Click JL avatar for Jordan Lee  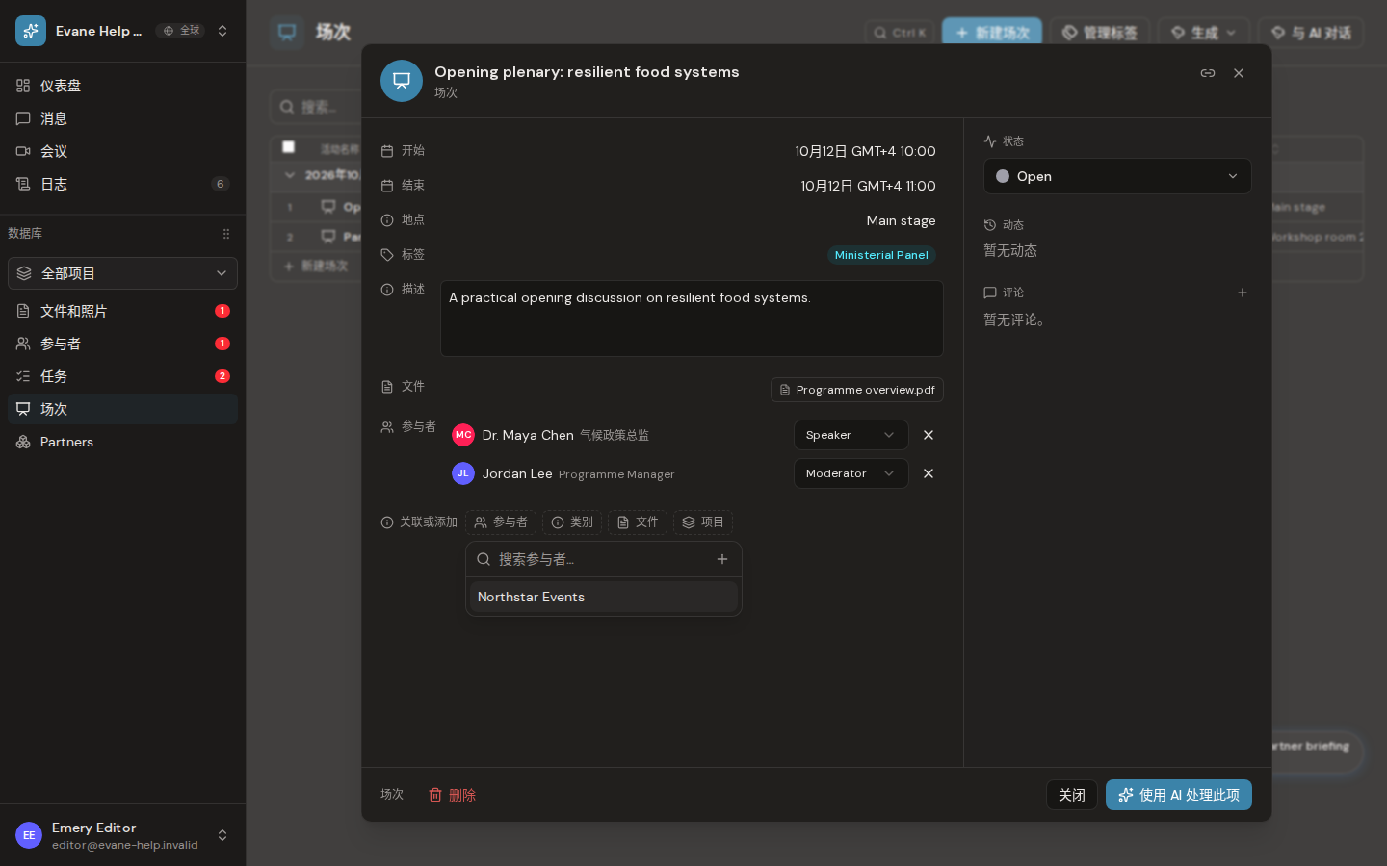(x=463, y=473)
